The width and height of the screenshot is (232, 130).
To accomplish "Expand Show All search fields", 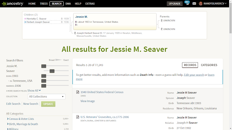I will pyautogui.click(x=34, y=91).
